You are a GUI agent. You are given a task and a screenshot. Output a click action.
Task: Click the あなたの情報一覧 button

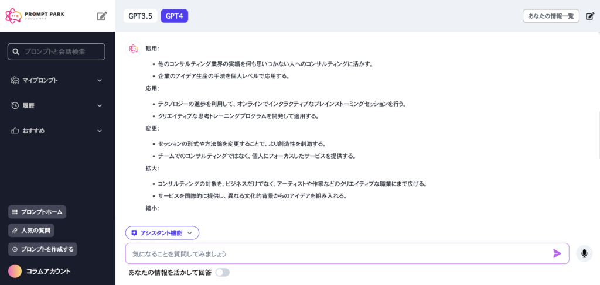pos(551,16)
